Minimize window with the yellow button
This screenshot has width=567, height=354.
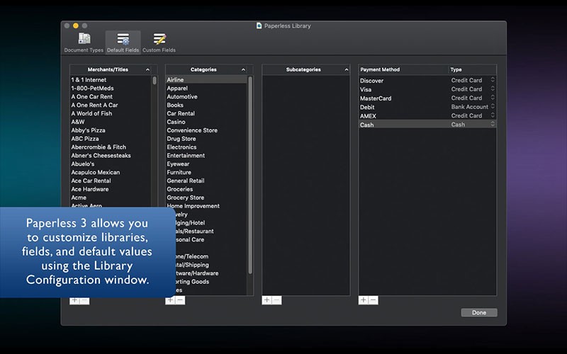point(76,25)
